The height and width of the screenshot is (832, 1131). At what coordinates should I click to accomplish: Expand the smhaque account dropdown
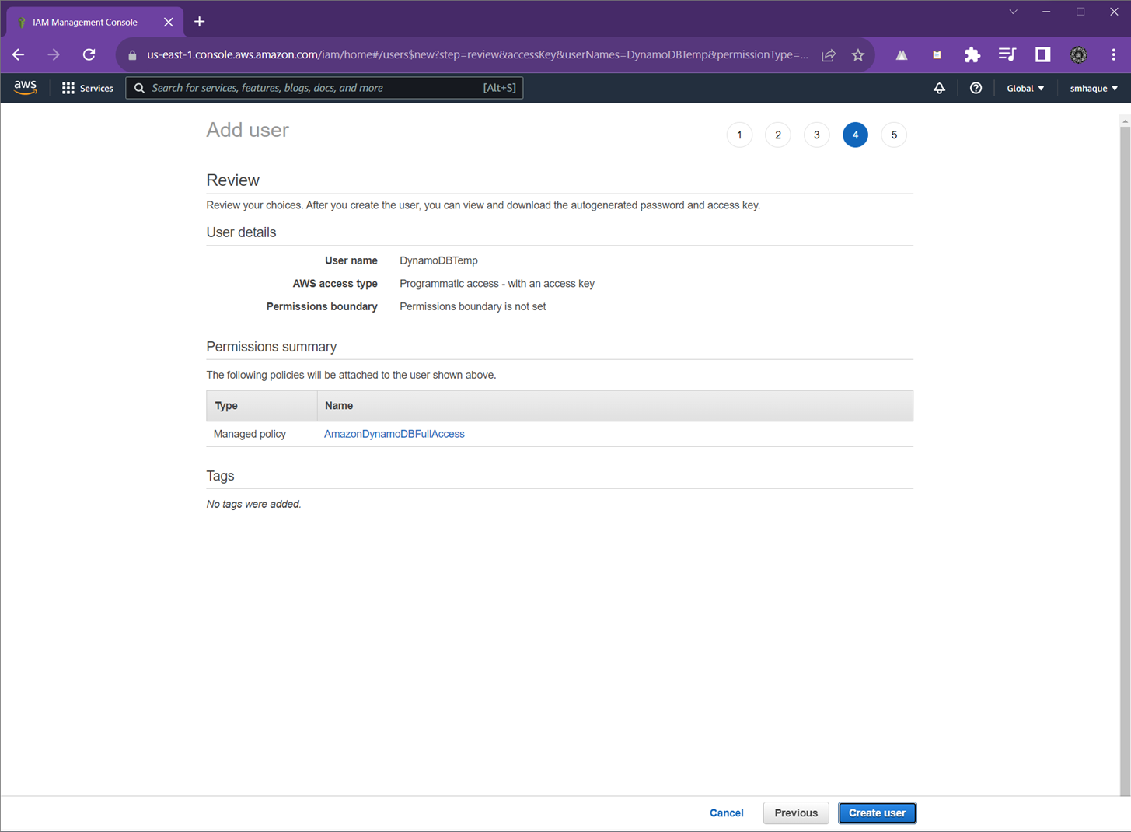[x=1093, y=88]
